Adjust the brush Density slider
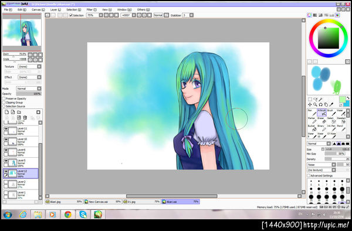 (337, 159)
